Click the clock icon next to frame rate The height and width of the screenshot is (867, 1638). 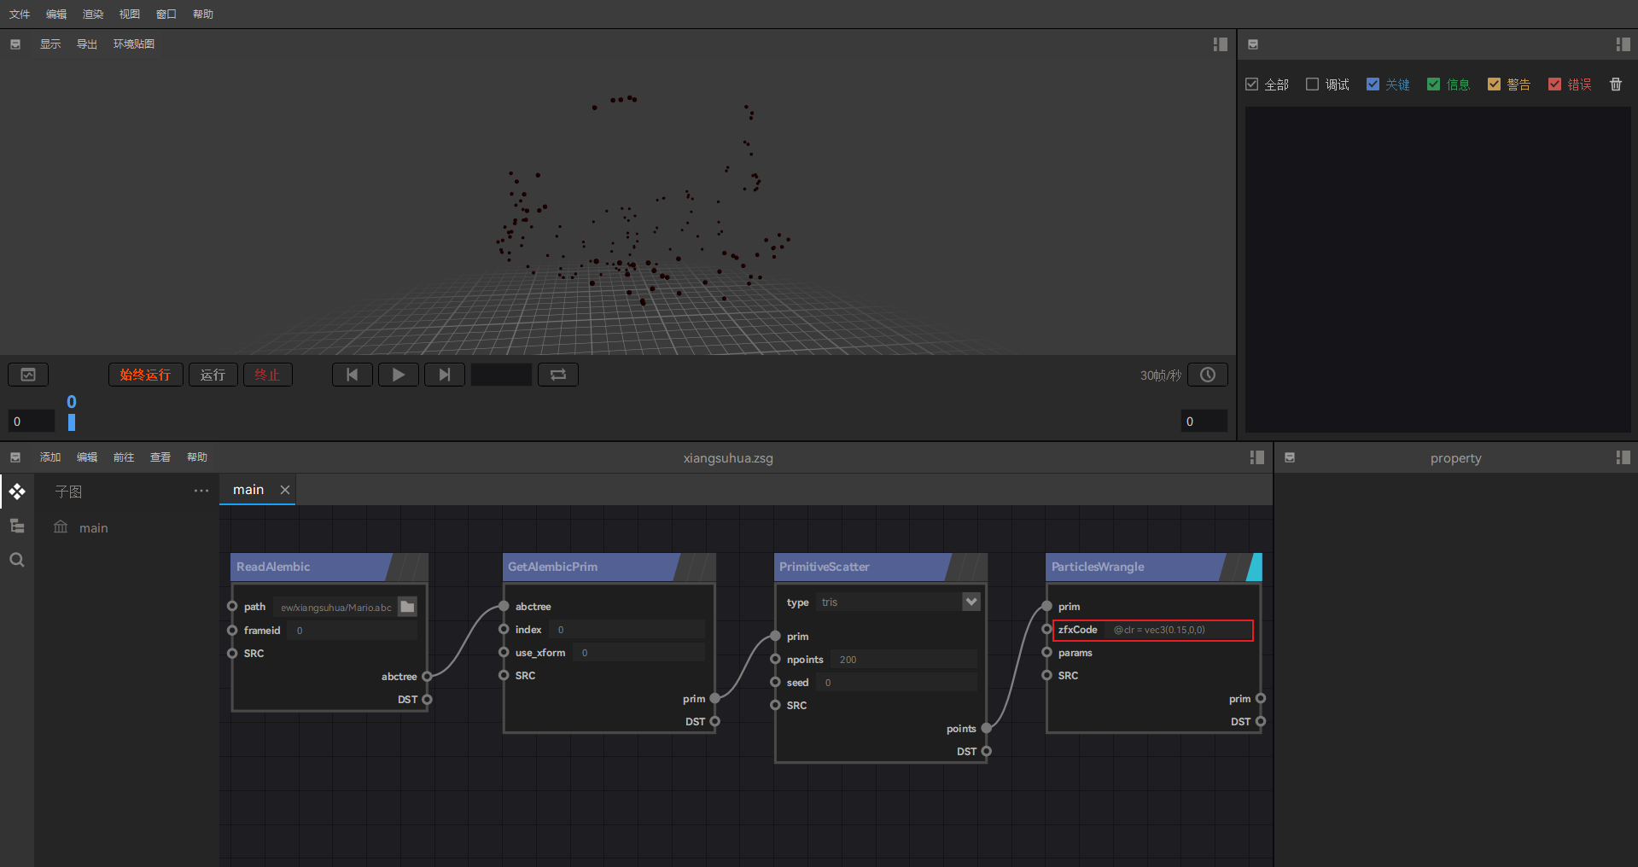click(1207, 375)
